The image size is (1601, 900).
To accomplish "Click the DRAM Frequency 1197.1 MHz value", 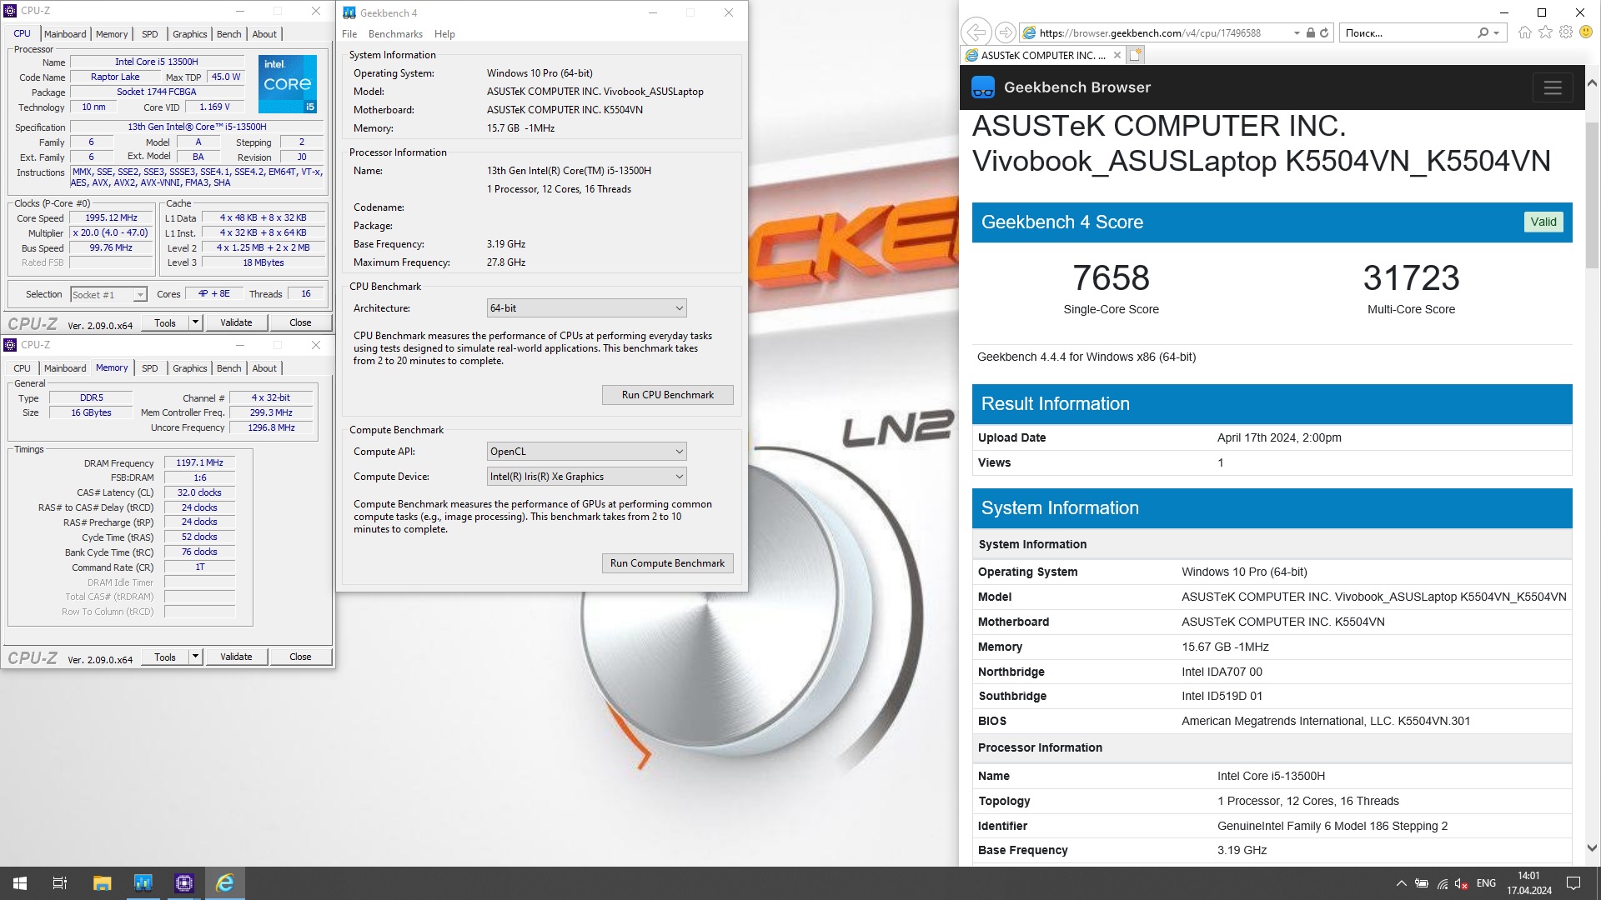I will [x=199, y=462].
